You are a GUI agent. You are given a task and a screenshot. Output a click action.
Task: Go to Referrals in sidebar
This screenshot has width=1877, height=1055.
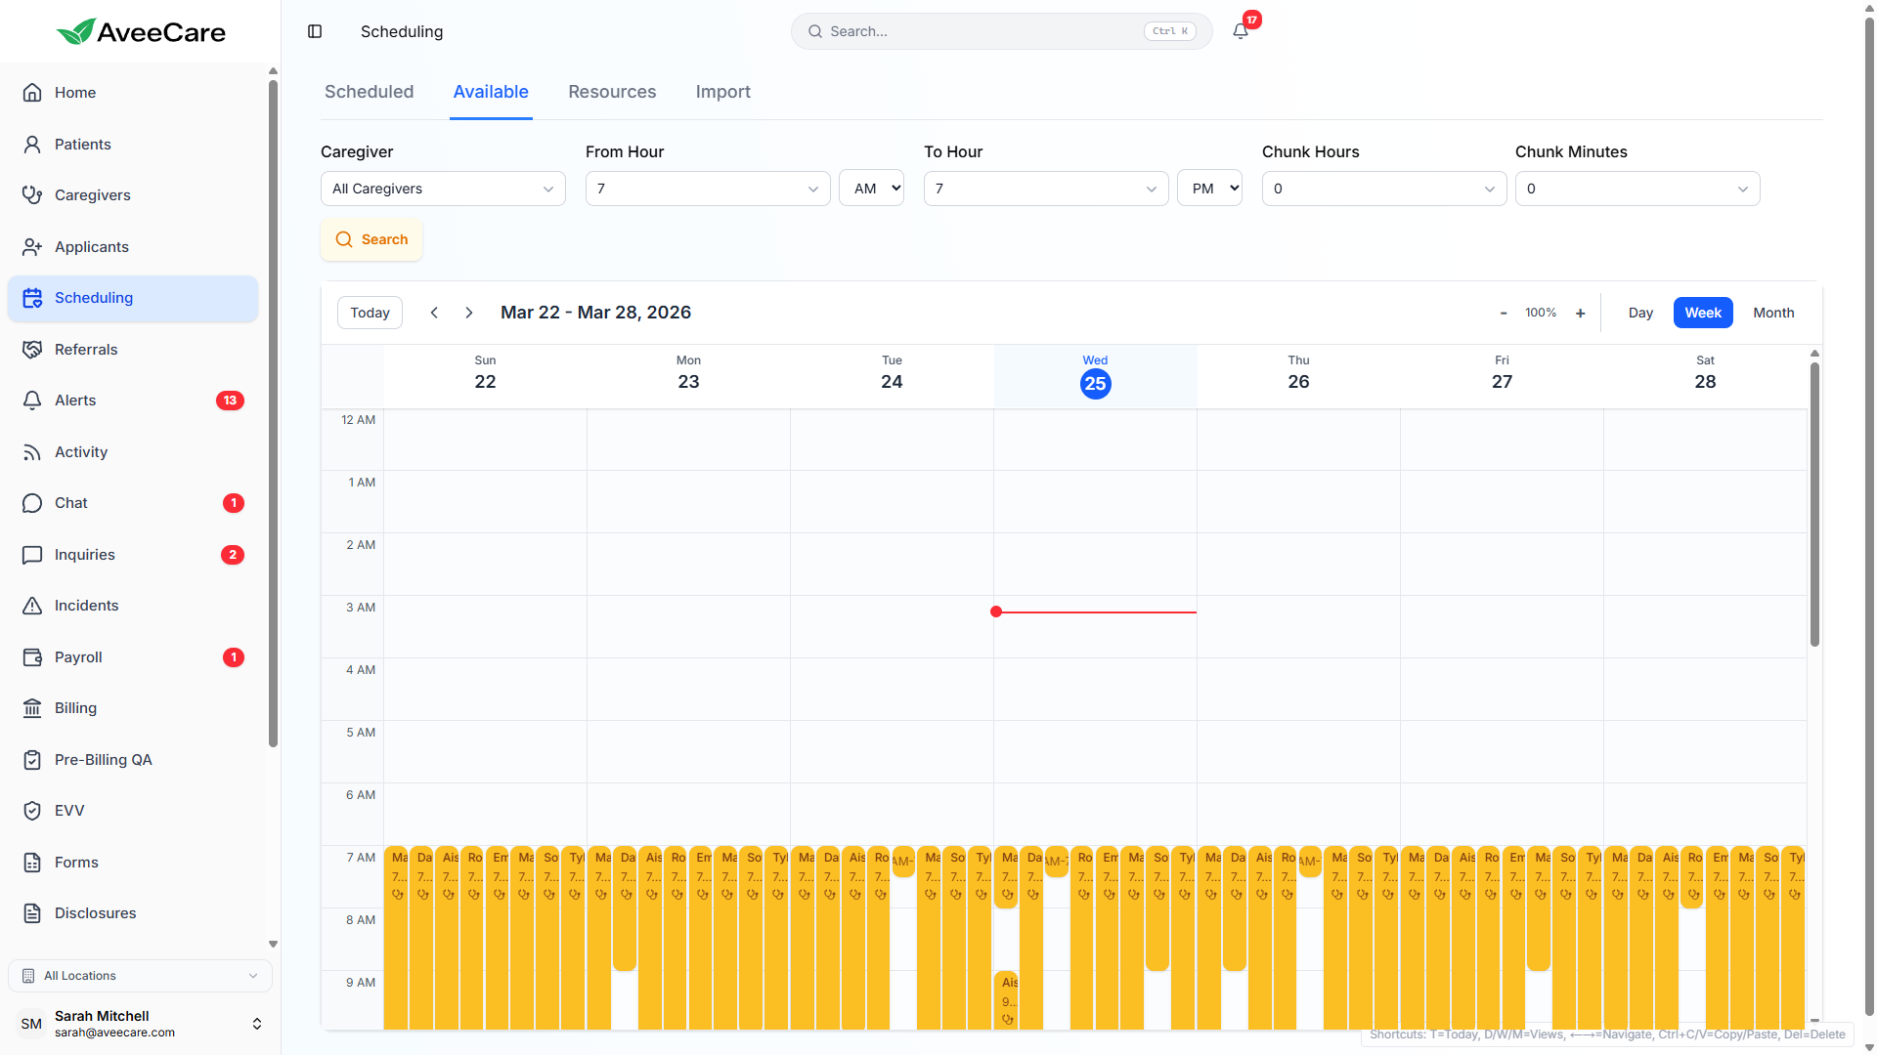click(86, 350)
